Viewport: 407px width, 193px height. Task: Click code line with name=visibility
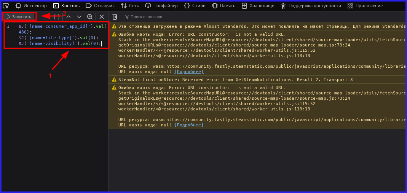point(60,43)
